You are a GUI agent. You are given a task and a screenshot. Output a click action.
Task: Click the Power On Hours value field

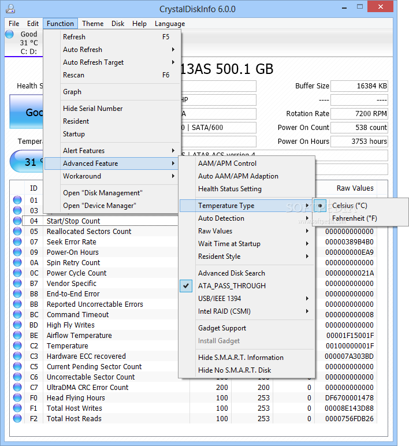click(359, 142)
